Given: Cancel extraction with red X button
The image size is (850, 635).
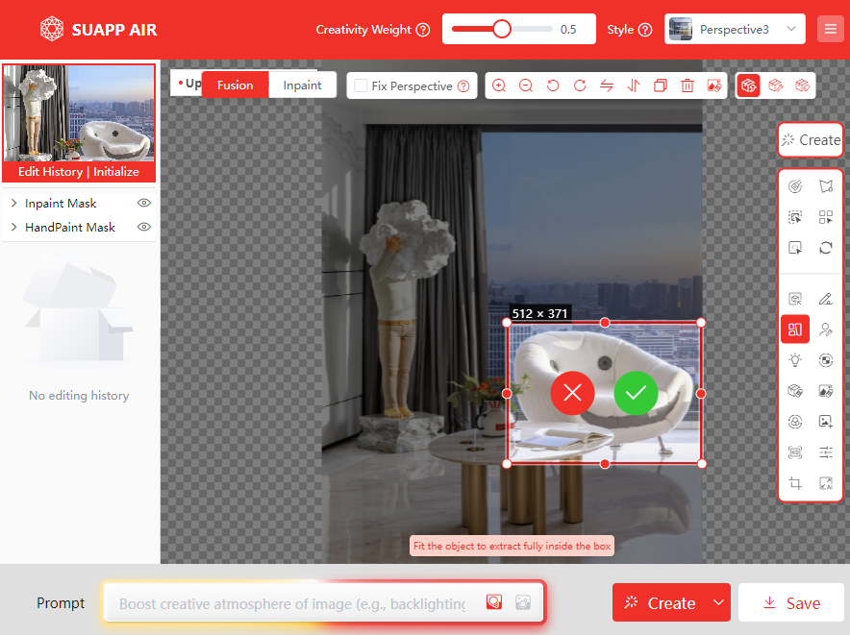Looking at the screenshot, I should click(572, 393).
